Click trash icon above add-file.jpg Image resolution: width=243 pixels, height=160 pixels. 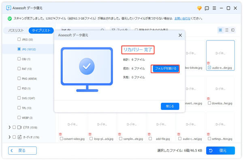(x=149, y=134)
